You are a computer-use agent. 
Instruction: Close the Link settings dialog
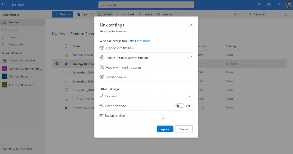click(x=191, y=25)
